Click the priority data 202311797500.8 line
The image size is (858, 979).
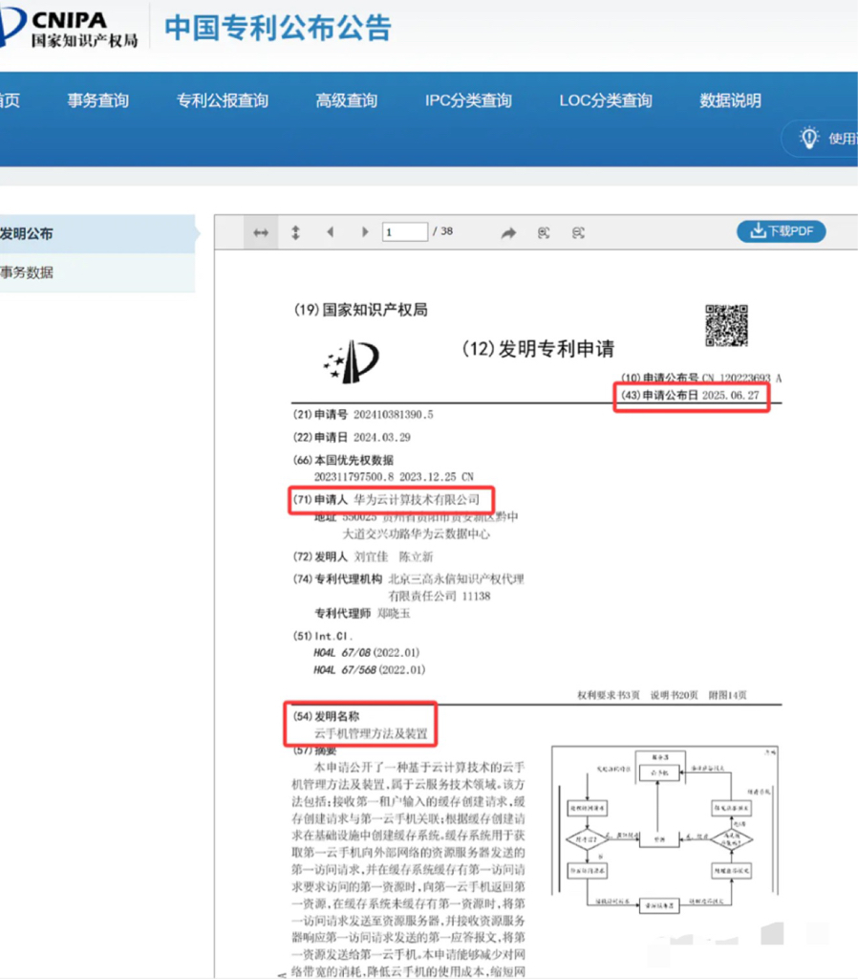tap(394, 477)
